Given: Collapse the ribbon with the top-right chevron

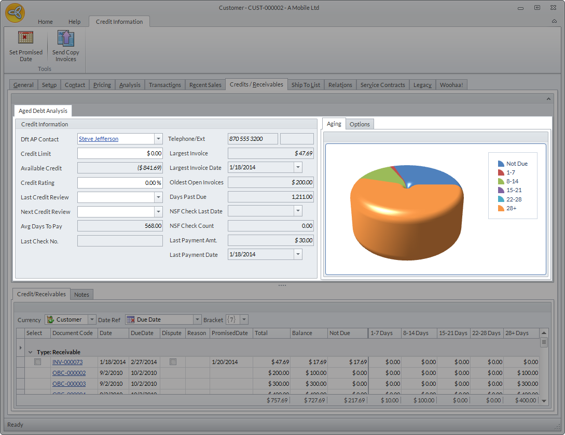Looking at the screenshot, I should (554, 22).
